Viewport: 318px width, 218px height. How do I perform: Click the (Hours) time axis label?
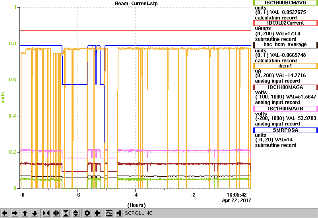click(136, 205)
